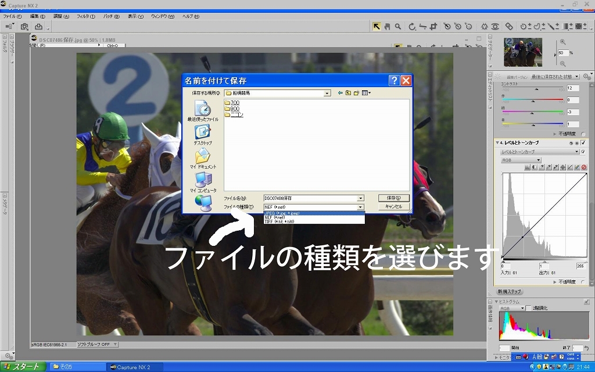Viewport: 595px width, 372px height.
Task: Open the RGB channel dropdown in curves
Action: point(521,160)
